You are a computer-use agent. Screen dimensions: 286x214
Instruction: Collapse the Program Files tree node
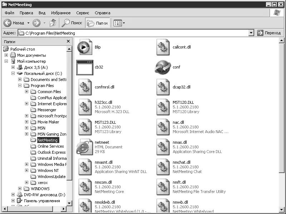[x=20, y=86]
